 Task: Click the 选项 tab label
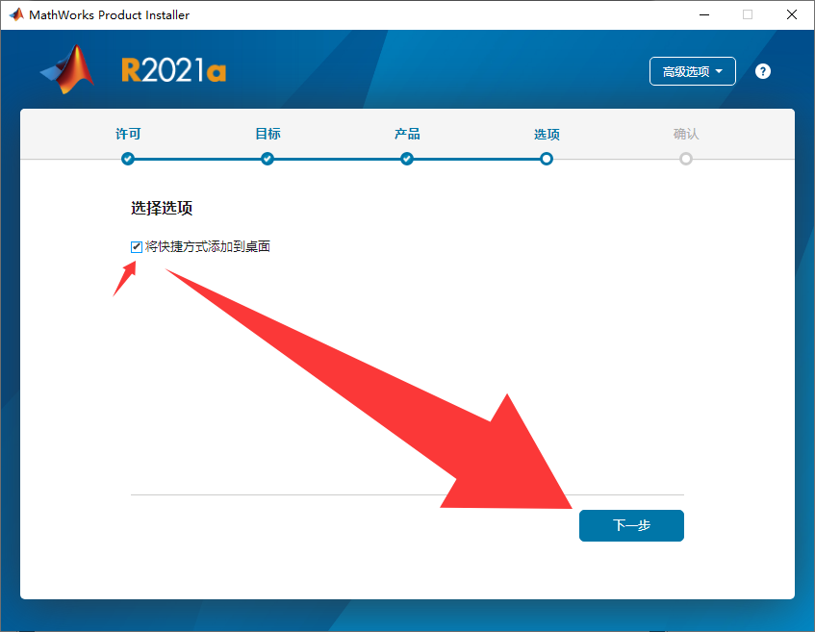546,134
